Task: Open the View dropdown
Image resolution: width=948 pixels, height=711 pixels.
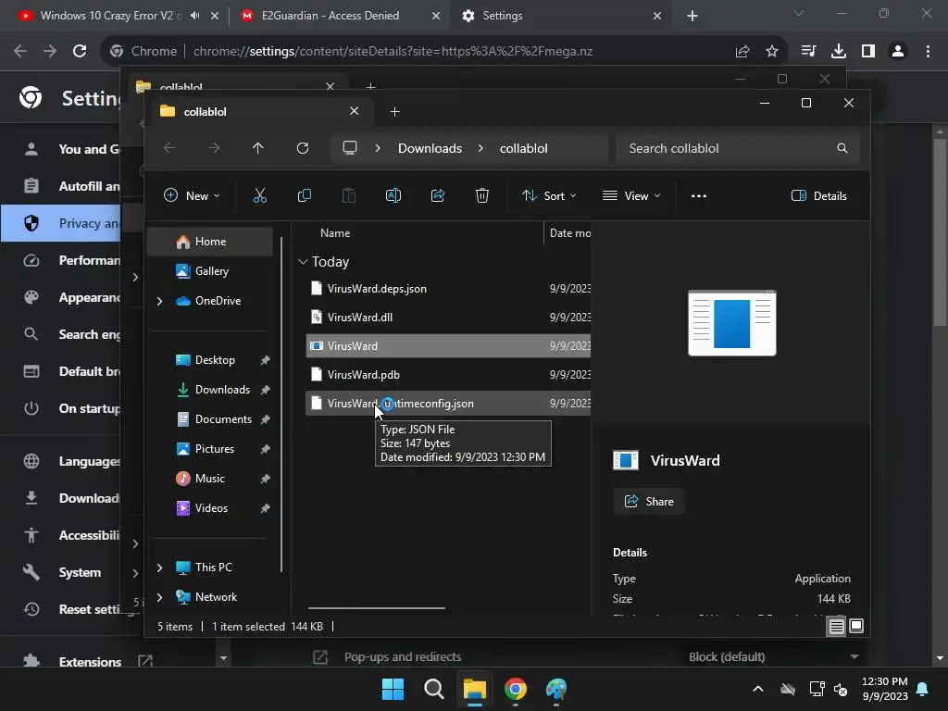Action: tap(631, 195)
